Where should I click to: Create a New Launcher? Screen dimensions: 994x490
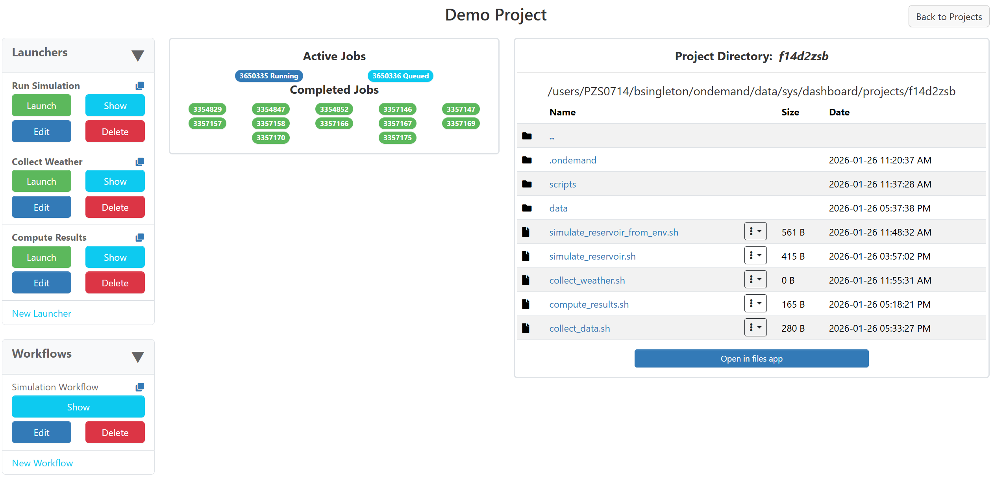(41, 313)
